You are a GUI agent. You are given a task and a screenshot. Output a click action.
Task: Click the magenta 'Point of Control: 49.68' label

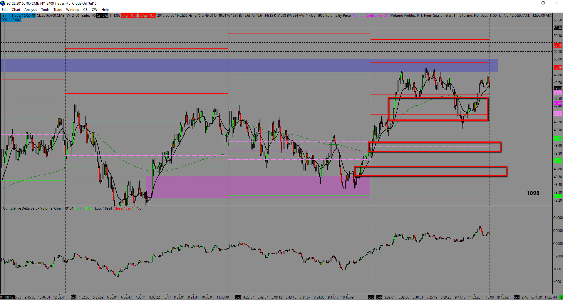[x=370, y=16]
